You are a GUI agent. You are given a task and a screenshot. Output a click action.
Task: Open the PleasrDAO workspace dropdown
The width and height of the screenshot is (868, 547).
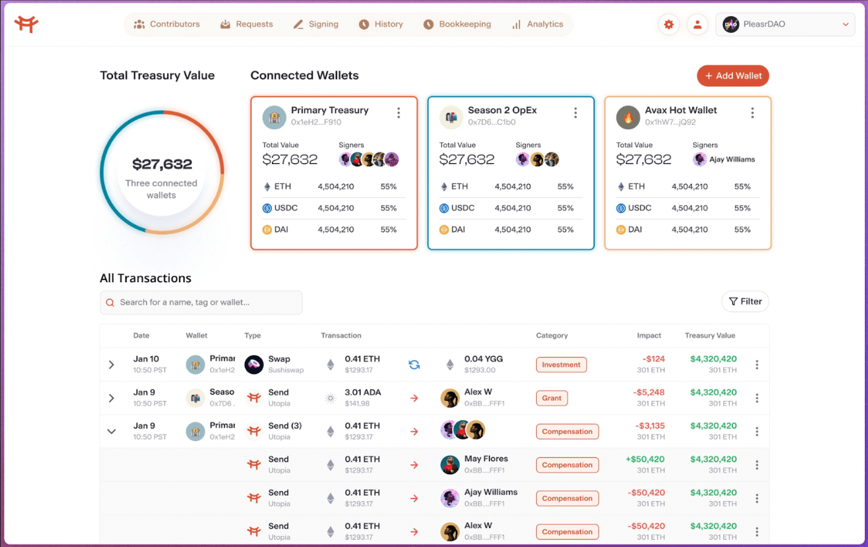(x=785, y=24)
